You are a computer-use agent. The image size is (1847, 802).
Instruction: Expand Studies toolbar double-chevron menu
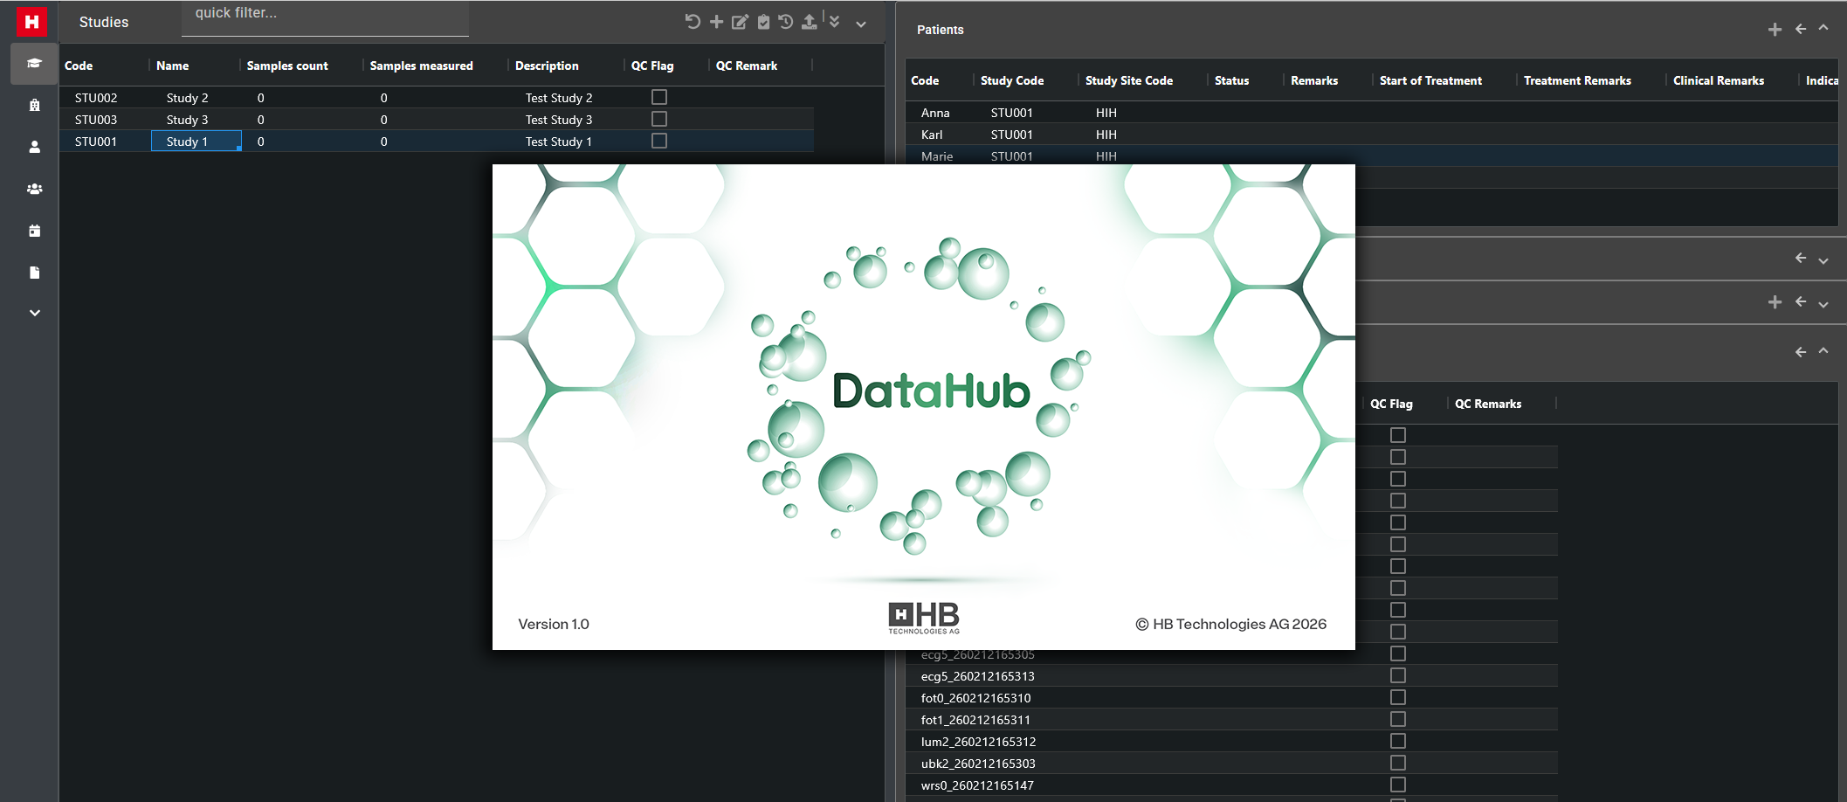(x=835, y=22)
